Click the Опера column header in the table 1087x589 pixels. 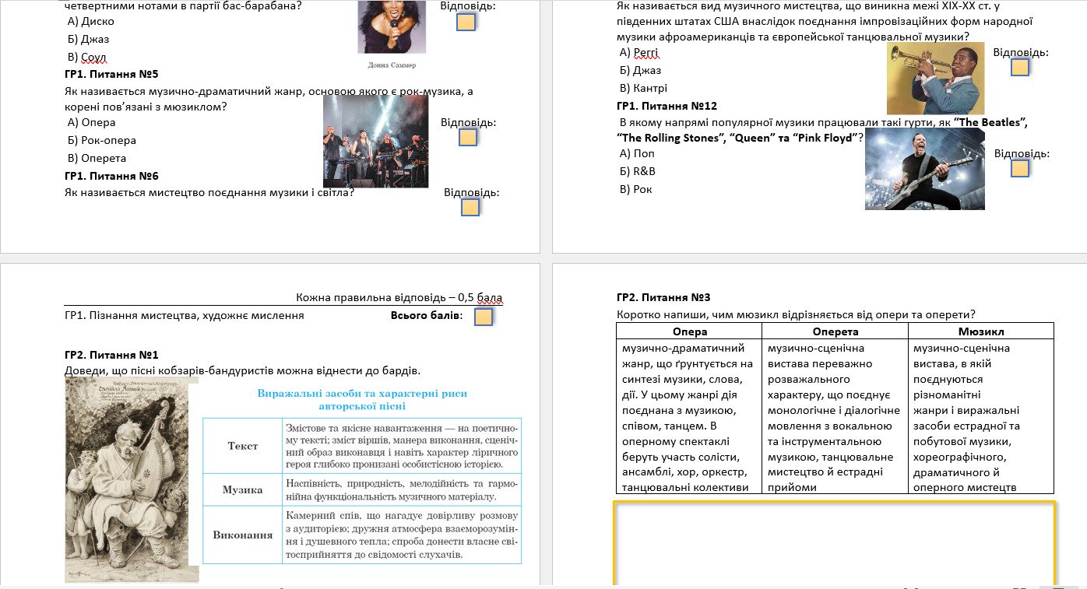(689, 331)
